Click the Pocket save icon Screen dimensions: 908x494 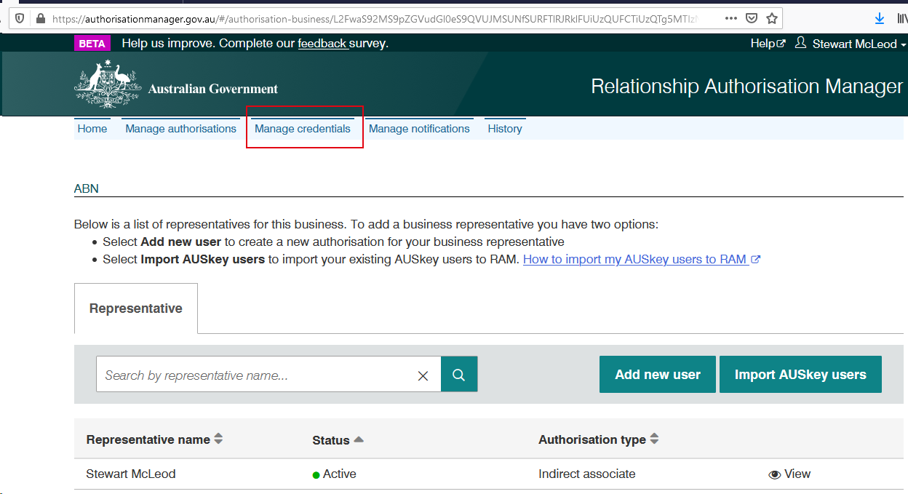coord(752,18)
